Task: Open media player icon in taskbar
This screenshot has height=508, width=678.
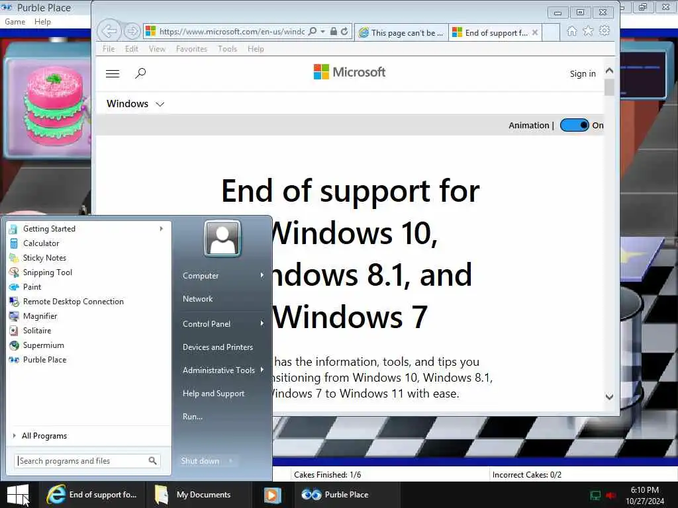Action: 272,495
